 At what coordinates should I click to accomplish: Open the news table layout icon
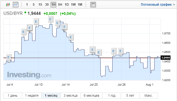pyautogui.click(x=93, y=5)
